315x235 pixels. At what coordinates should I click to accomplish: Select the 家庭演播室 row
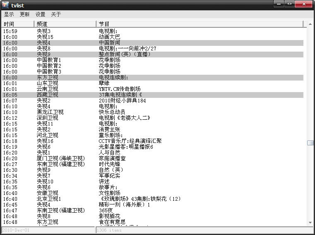pyautogui.click(x=153, y=159)
